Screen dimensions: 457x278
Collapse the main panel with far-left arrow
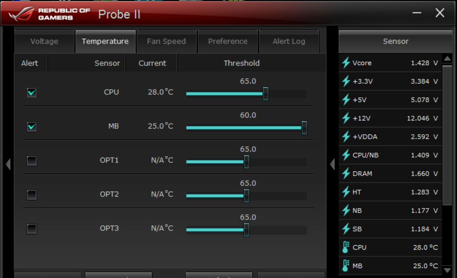[x=8, y=164]
